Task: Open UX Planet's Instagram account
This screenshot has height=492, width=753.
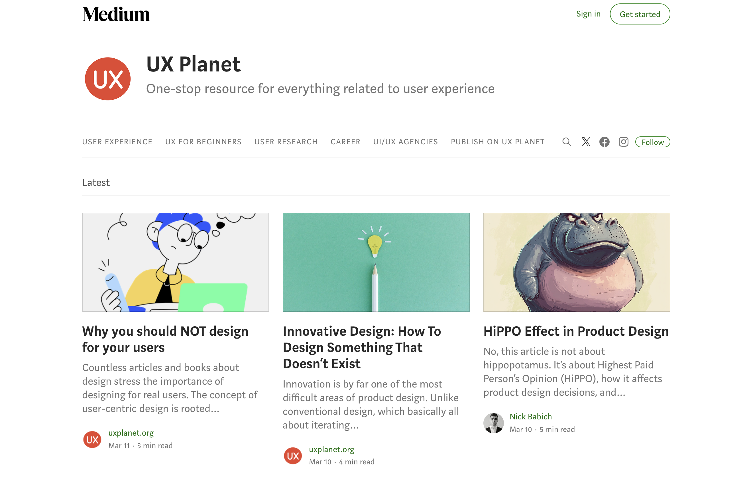Action: tap(623, 142)
